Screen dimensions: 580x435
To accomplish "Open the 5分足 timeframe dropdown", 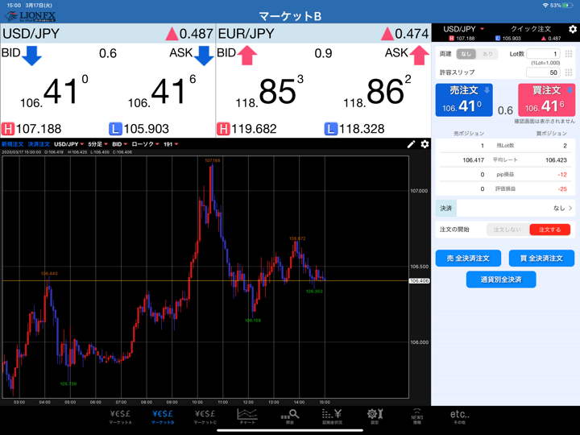I will 97,144.
